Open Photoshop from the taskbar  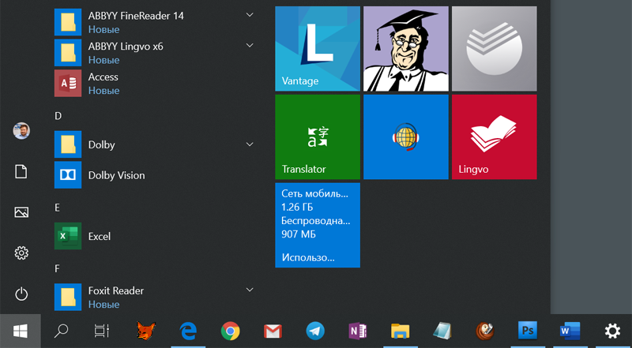(527, 331)
